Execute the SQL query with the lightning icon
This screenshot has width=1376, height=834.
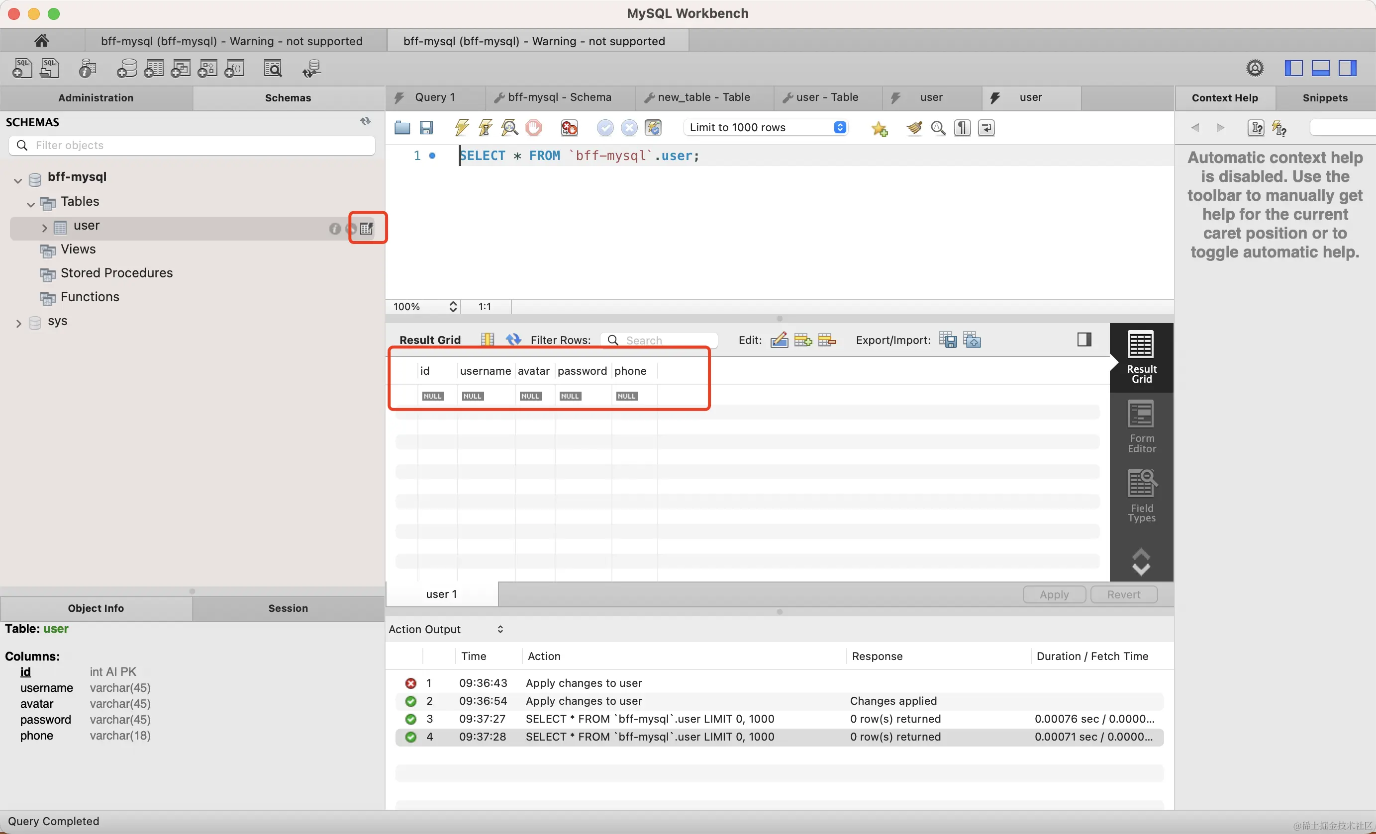pyautogui.click(x=460, y=128)
